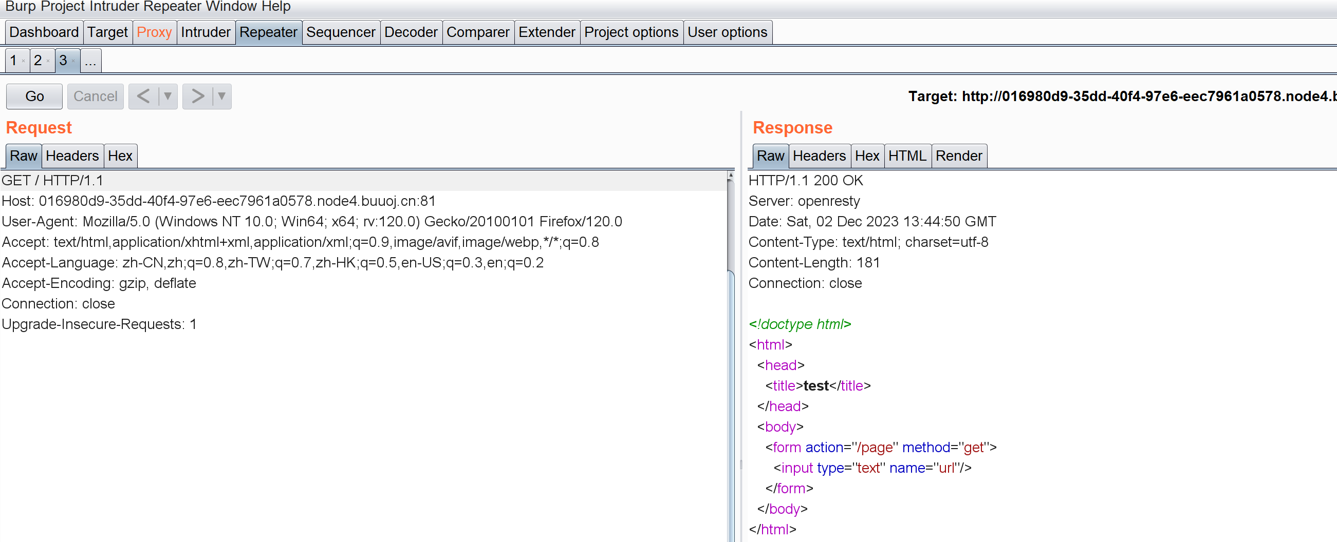Screen dimensions: 1337x542
Task: Edit the Target host setting
Action: coord(1122,96)
